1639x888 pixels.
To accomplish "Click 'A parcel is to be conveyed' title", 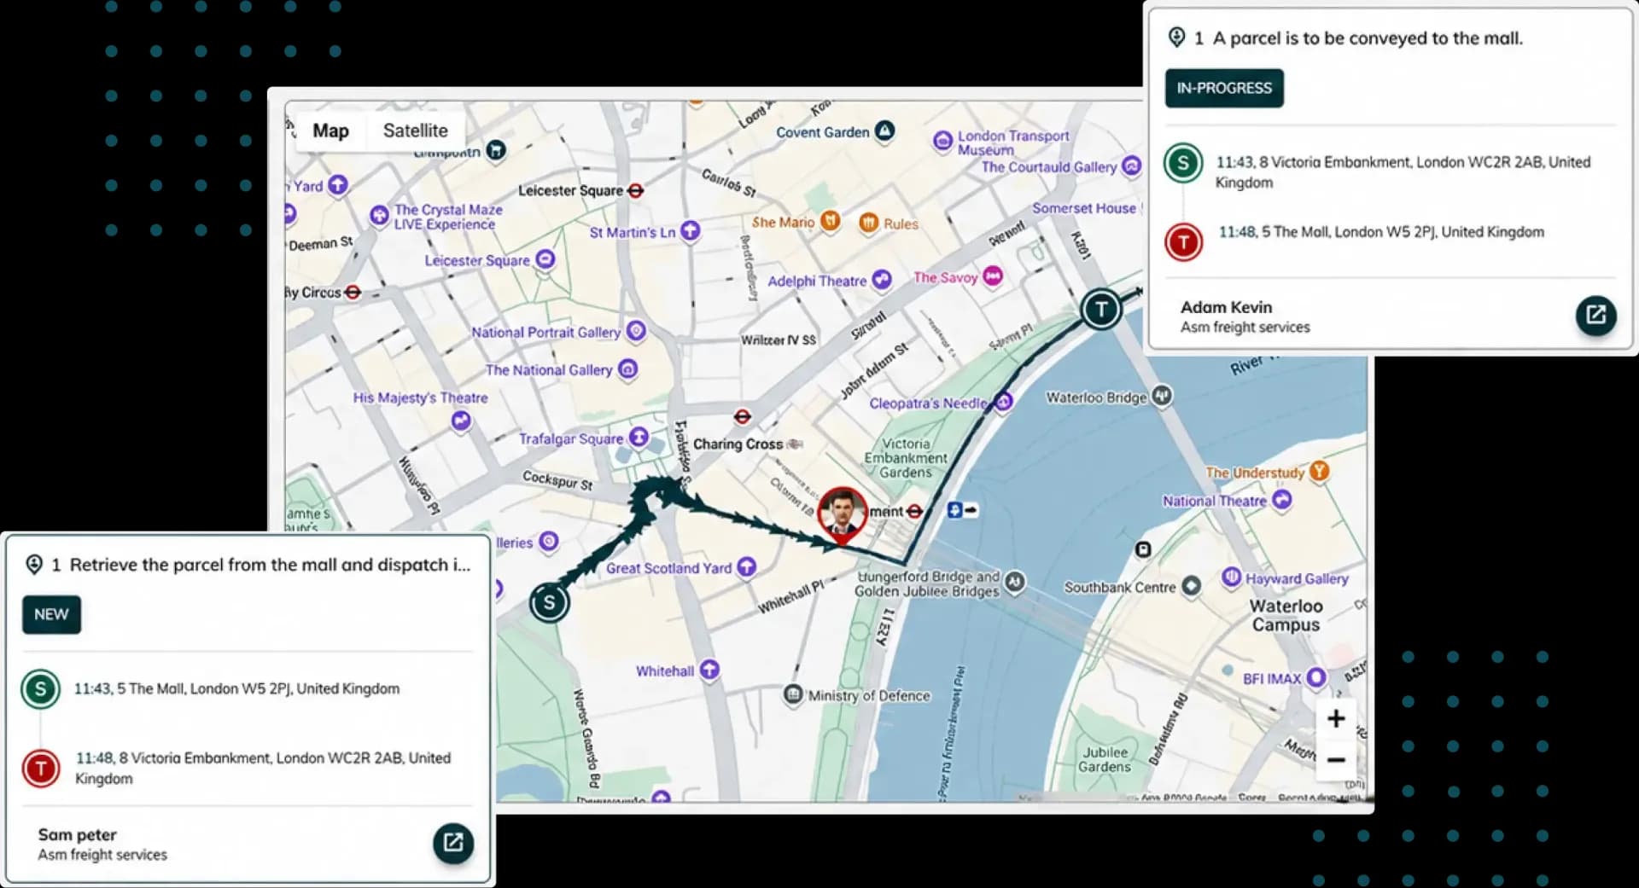I will pos(1368,38).
